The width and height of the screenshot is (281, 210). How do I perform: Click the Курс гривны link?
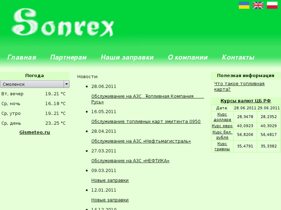tap(222, 146)
